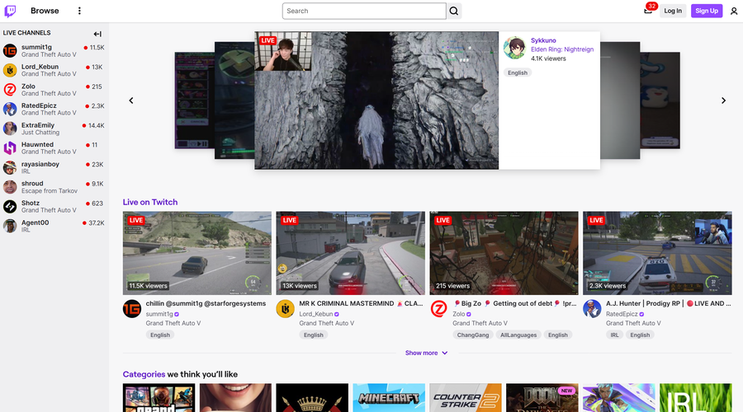Open Shotz avatar in sidebar
Image resolution: width=743 pixels, height=412 pixels.
(x=10, y=206)
